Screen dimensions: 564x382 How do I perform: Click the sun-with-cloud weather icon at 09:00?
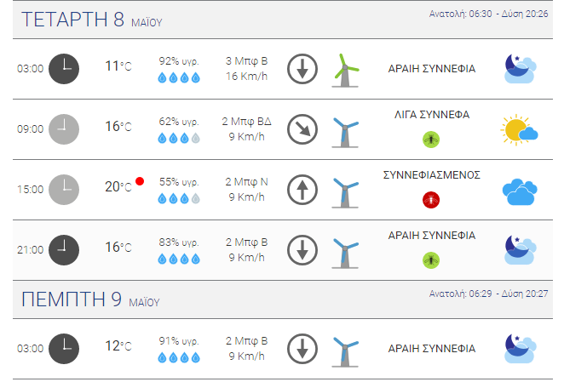[x=519, y=129]
